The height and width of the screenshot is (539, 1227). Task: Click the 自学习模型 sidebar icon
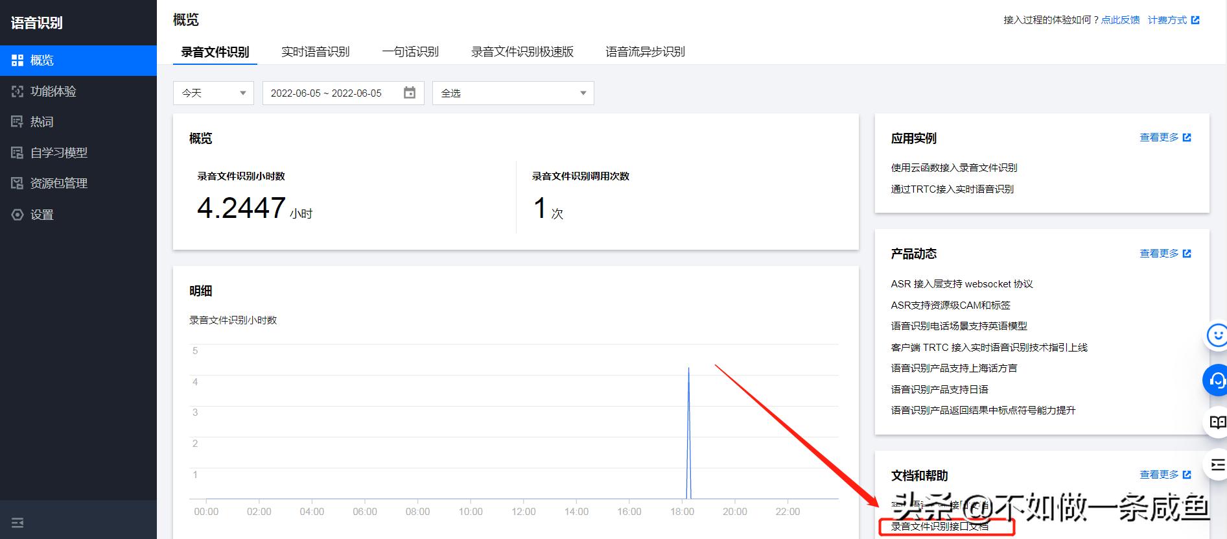click(18, 153)
